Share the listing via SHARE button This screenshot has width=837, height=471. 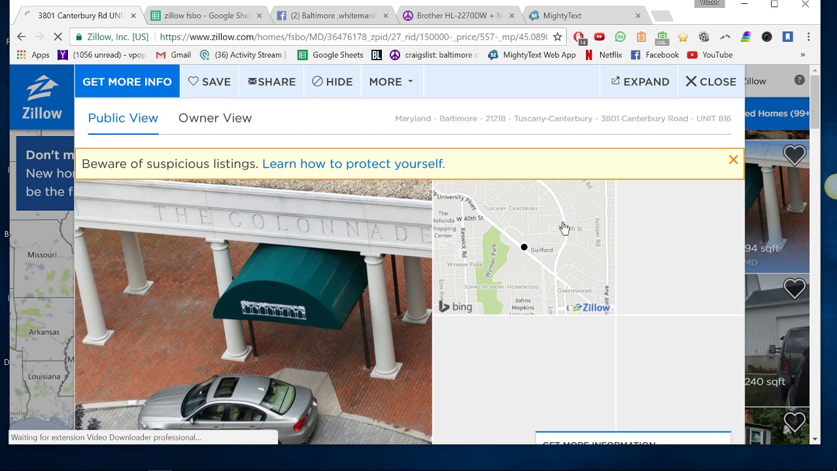click(x=271, y=82)
